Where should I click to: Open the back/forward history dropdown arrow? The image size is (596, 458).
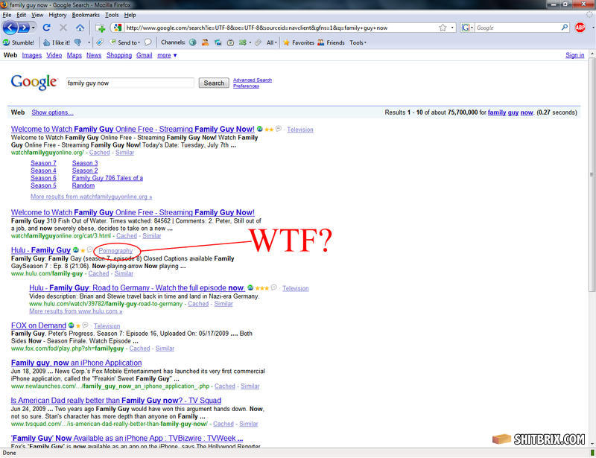[34, 28]
